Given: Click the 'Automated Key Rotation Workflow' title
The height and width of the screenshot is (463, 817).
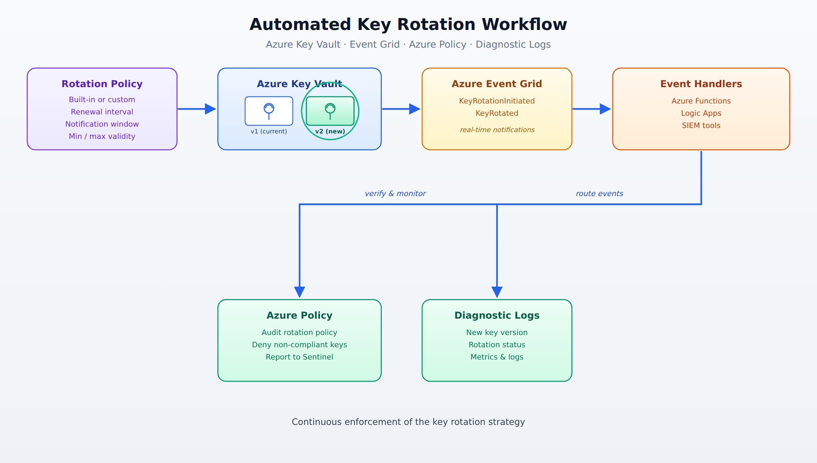Looking at the screenshot, I should pos(408,25).
